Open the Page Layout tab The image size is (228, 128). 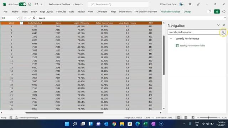46,12
